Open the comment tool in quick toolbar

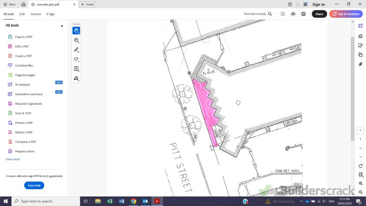76,40
